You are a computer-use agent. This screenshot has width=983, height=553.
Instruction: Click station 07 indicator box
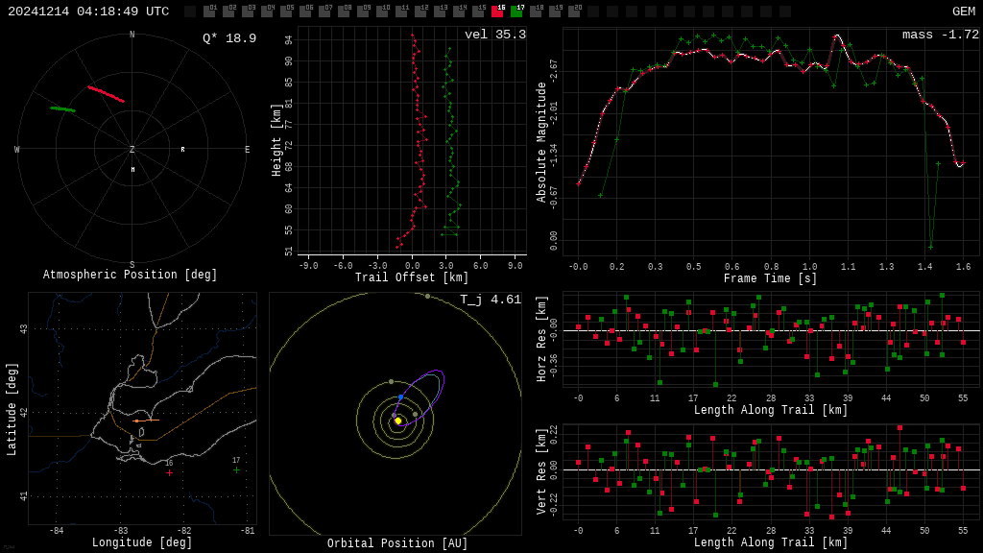324,12
